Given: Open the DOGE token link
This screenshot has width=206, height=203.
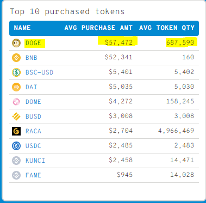Looking at the screenshot, I should [33, 43].
